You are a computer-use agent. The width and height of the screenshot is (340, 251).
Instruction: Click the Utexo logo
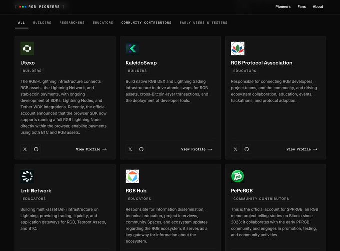click(27, 49)
